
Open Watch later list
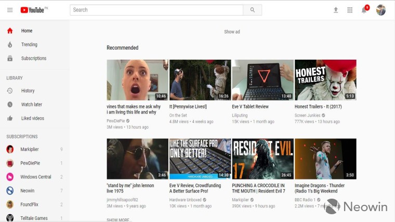pyautogui.click(x=32, y=104)
